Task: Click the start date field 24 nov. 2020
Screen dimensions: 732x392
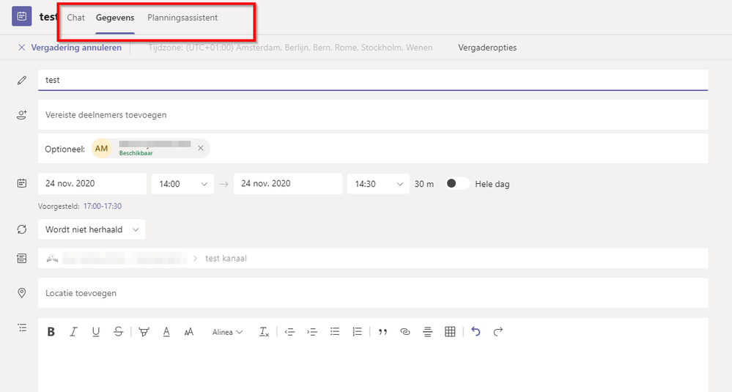Action: click(92, 184)
